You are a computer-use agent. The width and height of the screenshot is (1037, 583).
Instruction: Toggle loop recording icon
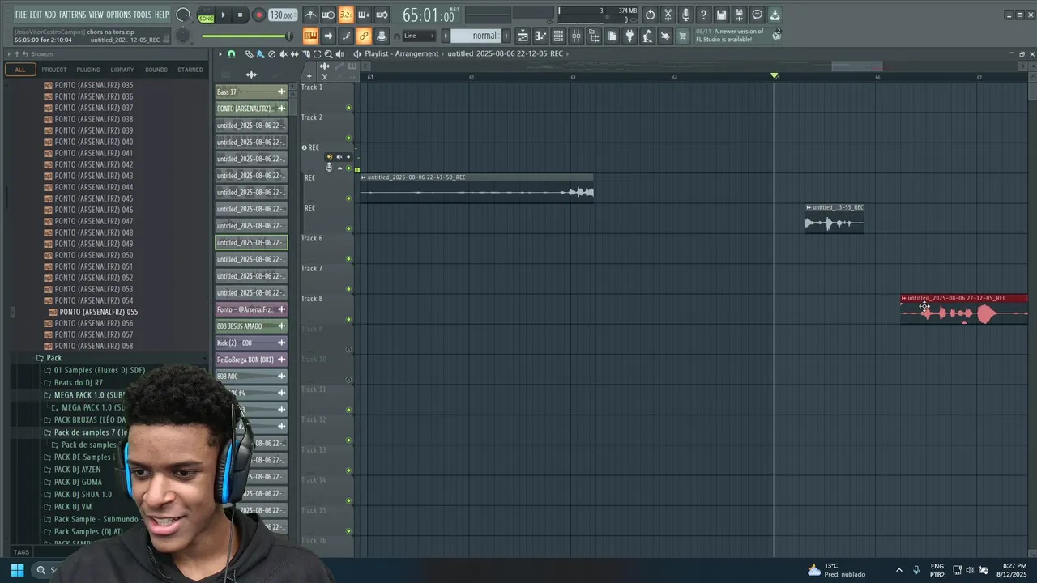(x=382, y=15)
